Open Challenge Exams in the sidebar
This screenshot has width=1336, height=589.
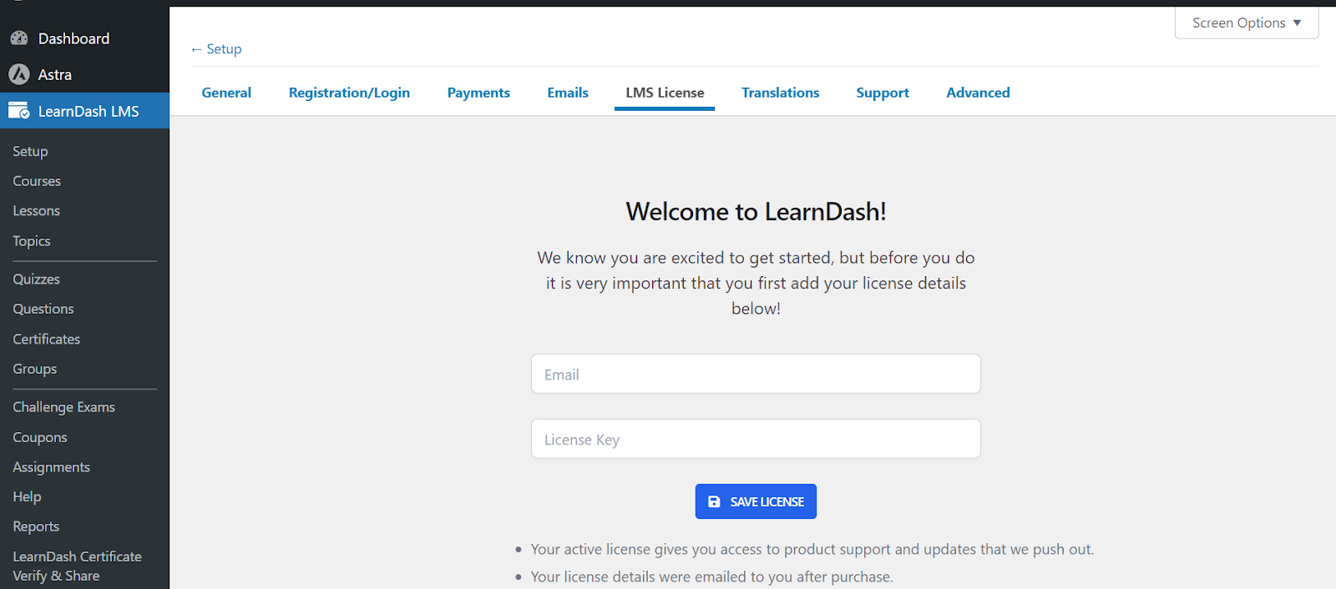[64, 407]
